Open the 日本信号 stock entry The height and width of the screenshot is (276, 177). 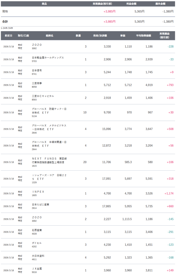37,70
